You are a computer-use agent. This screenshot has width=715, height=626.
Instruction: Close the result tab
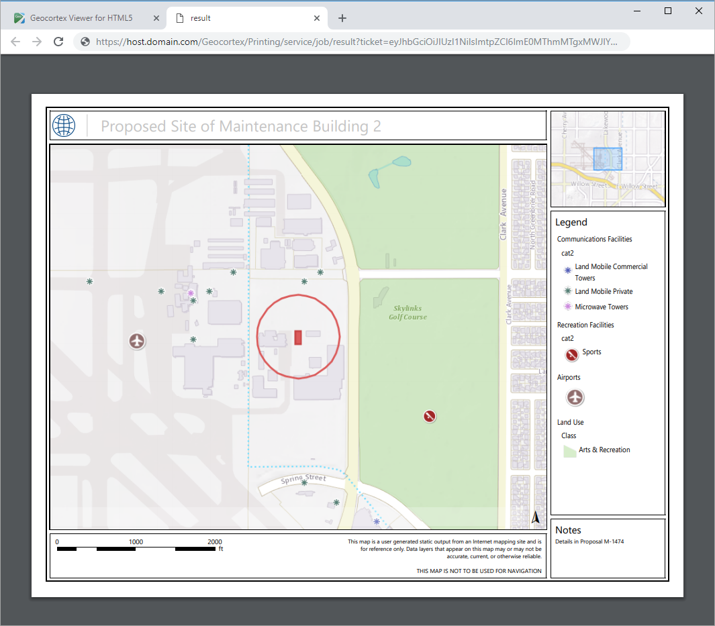315,18
